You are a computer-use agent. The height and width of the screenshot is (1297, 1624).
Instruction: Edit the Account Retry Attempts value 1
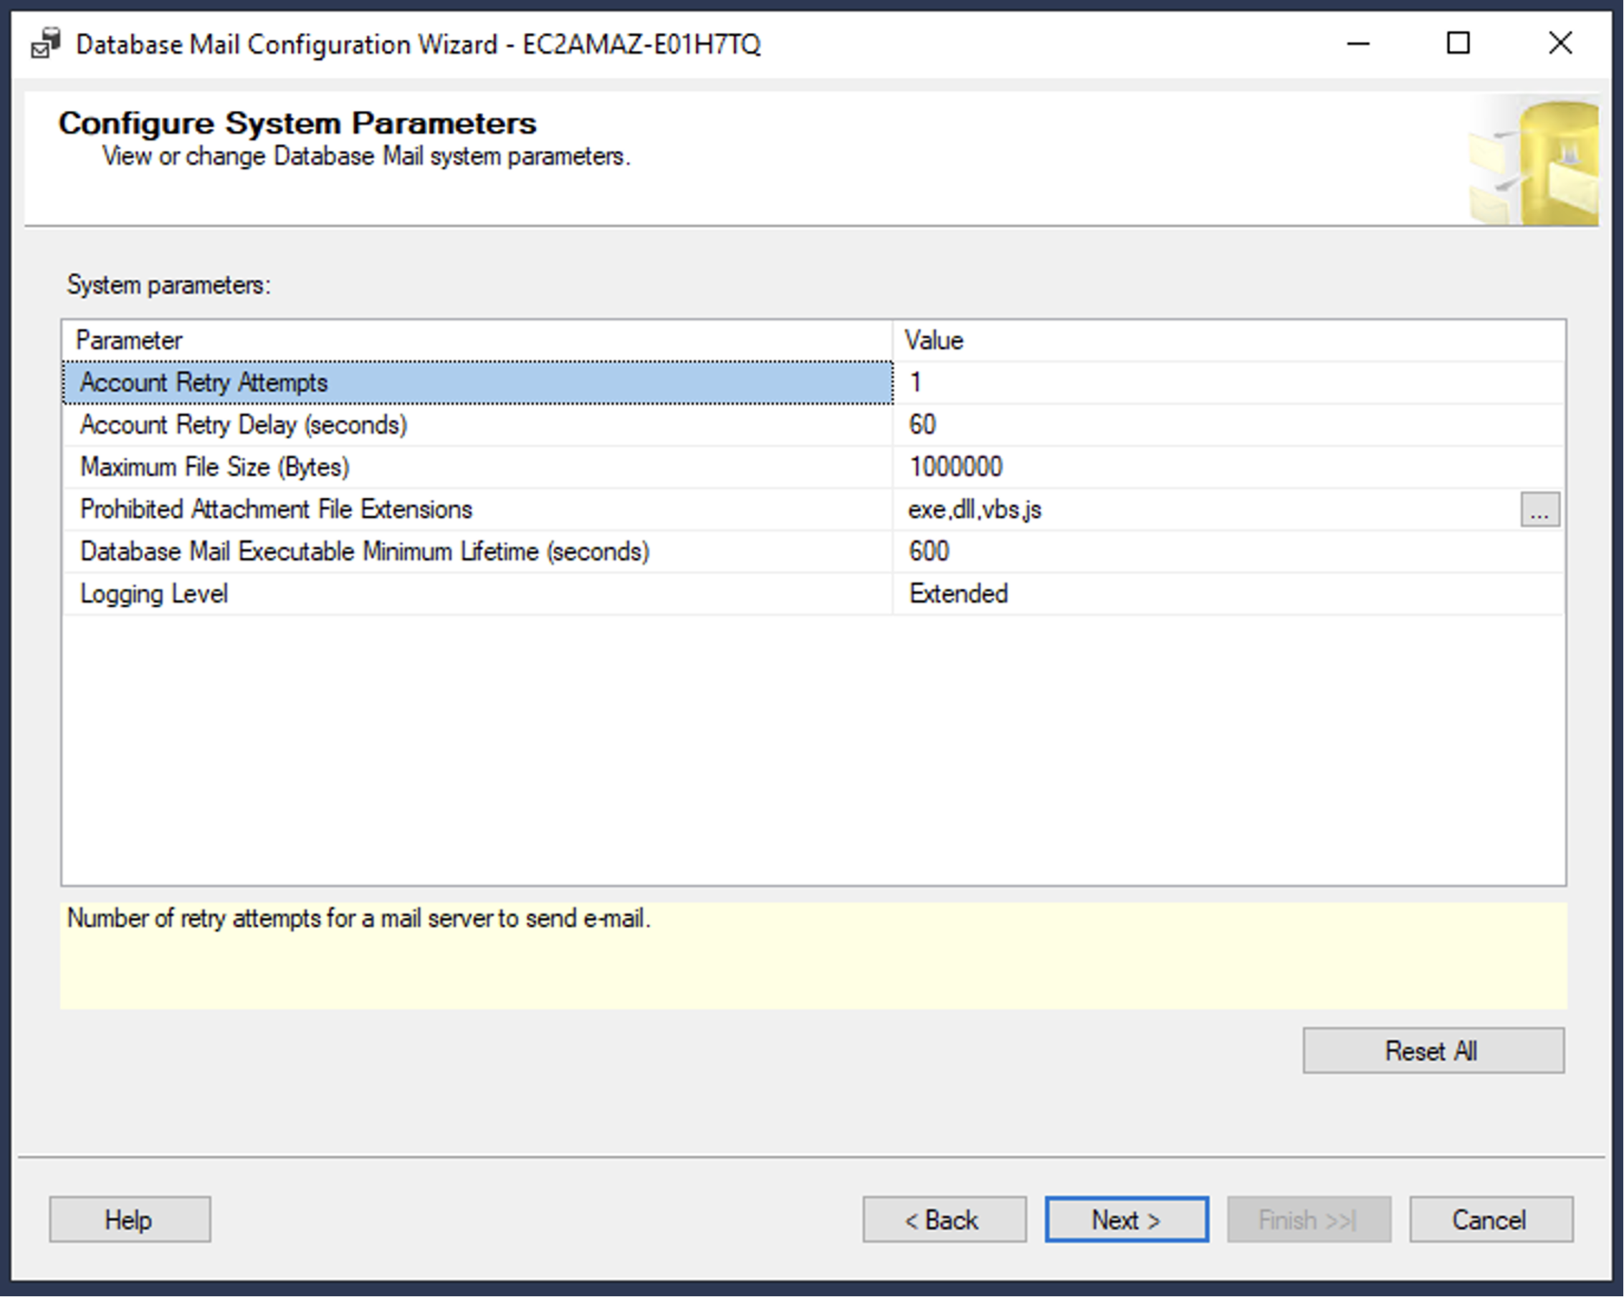(1228, 383)
